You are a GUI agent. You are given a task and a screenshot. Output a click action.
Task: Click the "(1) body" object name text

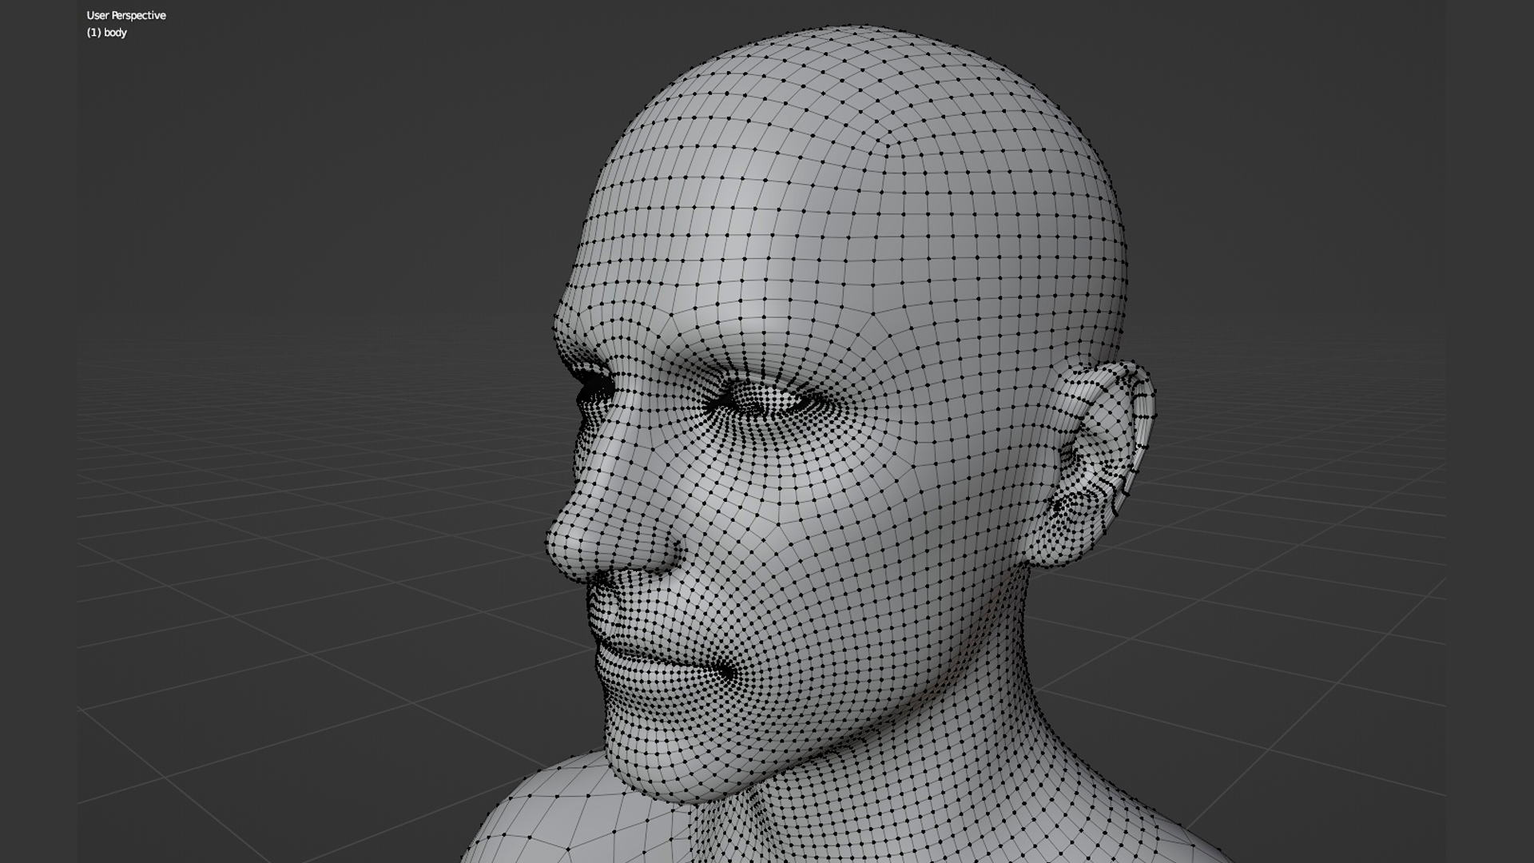(x=107, y=33)
